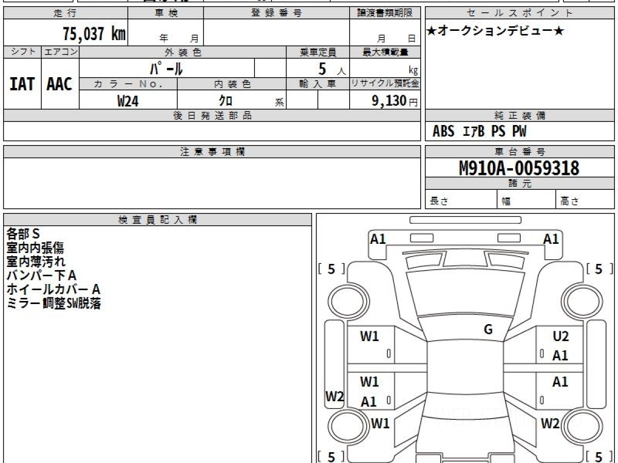Select the クロ interior color value
The height and width of the screenshot is (463, 618).
(226, 101)
